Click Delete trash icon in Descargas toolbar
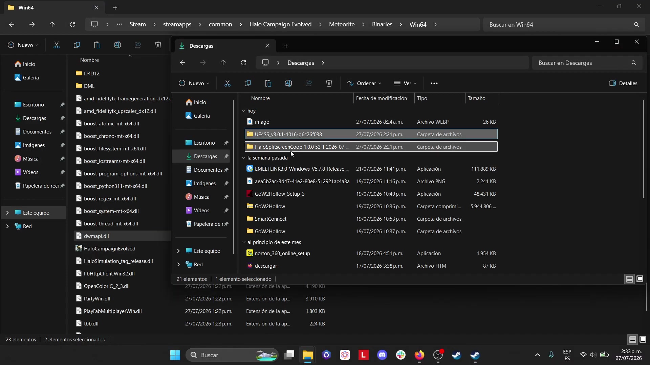This screenshot has height=365, width=650. pos(329,83)
